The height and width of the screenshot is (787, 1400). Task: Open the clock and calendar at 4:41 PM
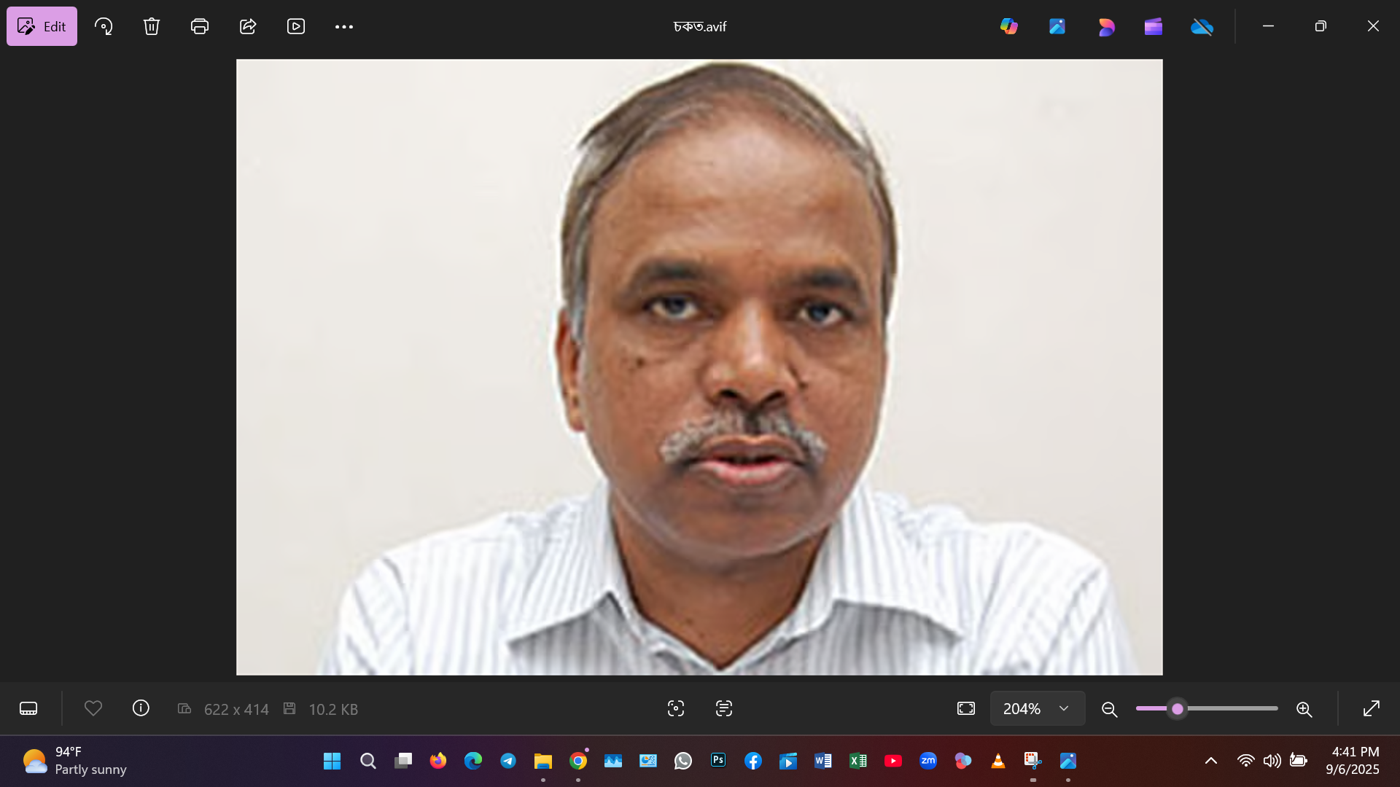click(1353, 761)
